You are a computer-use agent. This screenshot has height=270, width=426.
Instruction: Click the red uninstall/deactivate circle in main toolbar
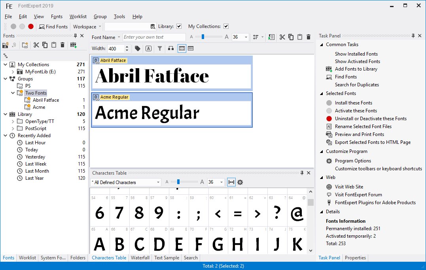(31, 26)
